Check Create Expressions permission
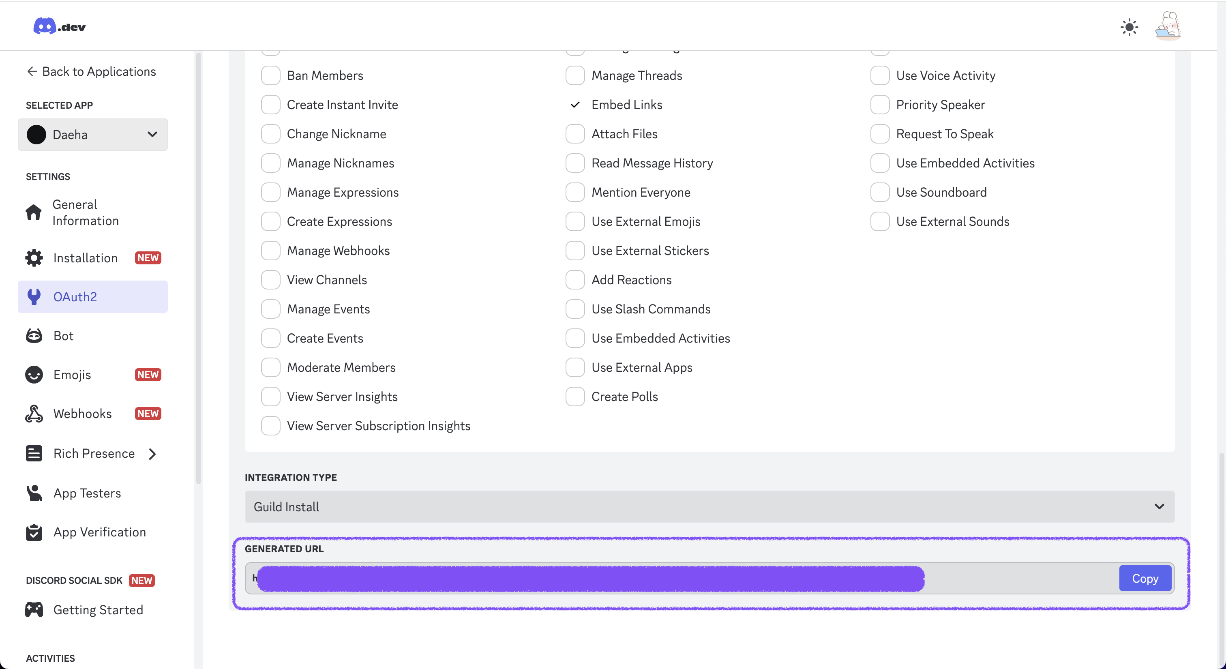This screenshot has height=669, width=1226. [270, 221]
